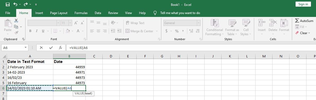The height and width of the screenshot is (100, 316).
Task: Open Conditional Formatting menu
Action: tap(215, 28)
